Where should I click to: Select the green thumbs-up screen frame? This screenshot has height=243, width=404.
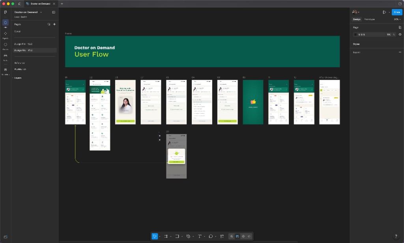pos(253,102)
